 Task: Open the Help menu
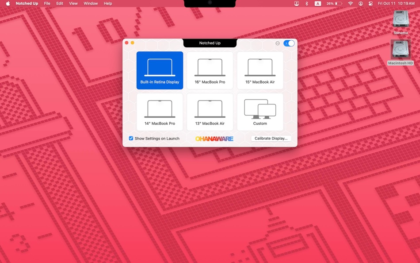coord(108,4)
